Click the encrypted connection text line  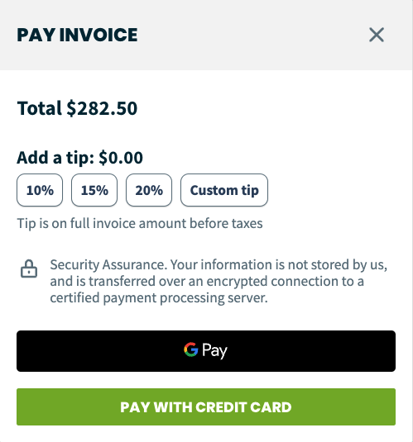click(207, 282)
